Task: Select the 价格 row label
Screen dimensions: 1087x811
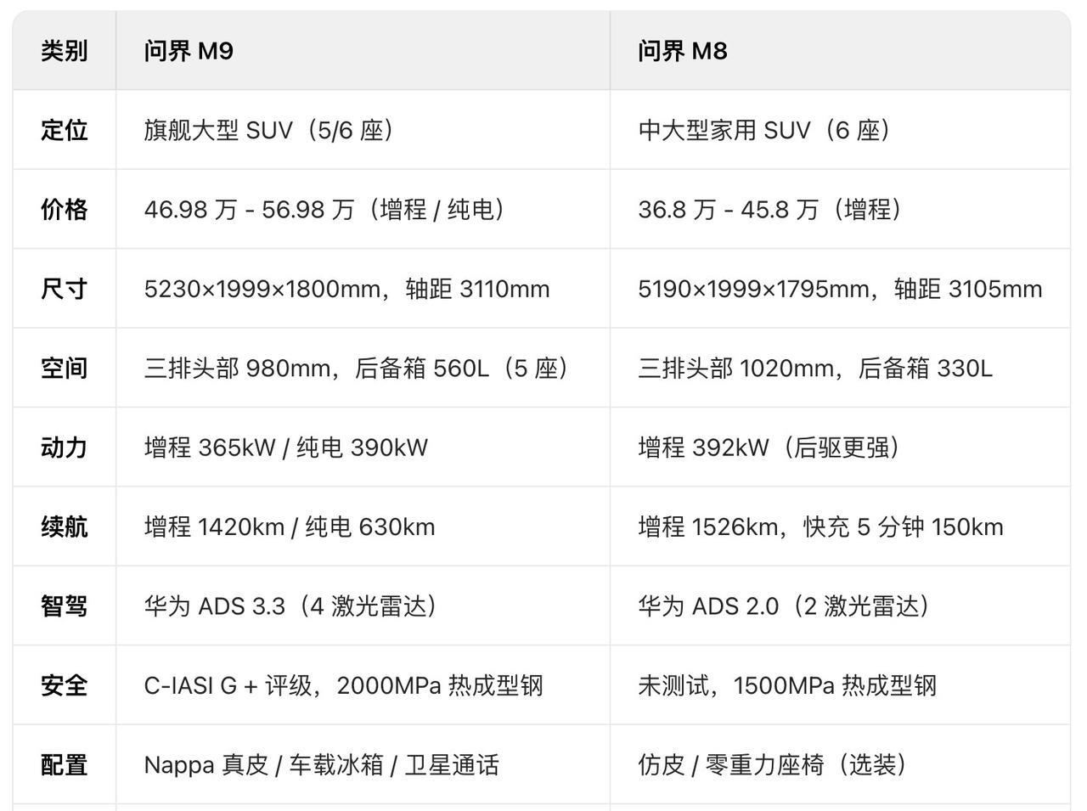Action: 65,209
